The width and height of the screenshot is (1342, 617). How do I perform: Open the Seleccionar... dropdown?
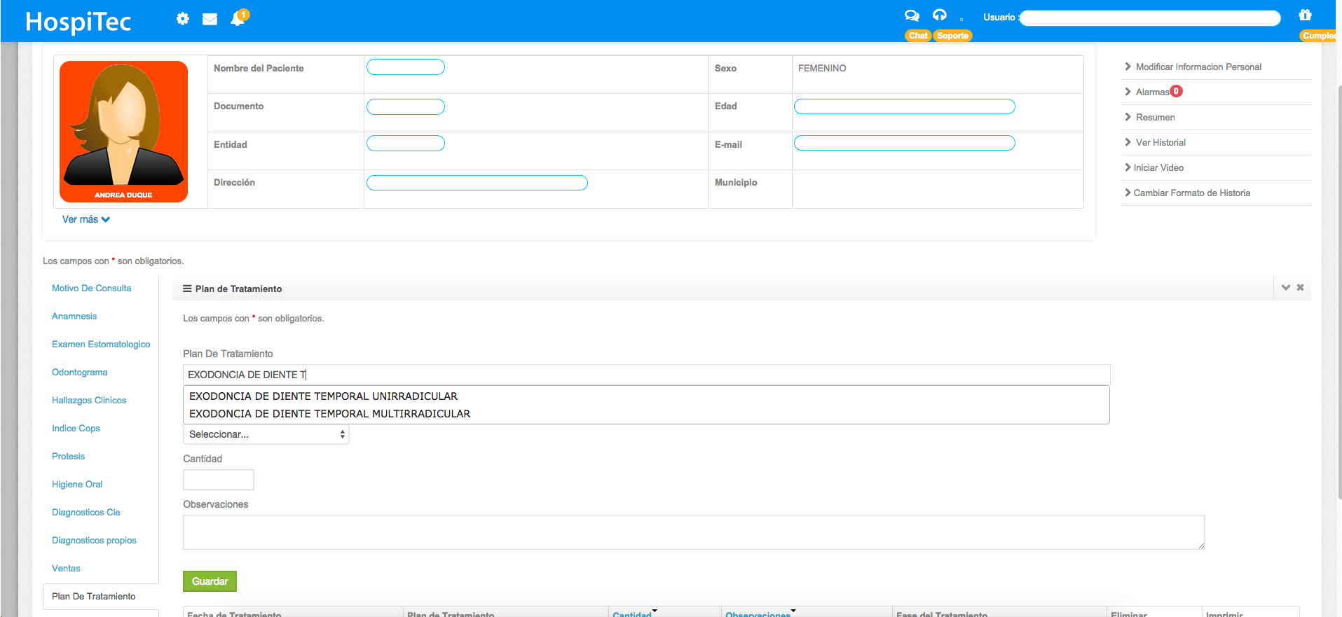[266, 434]
